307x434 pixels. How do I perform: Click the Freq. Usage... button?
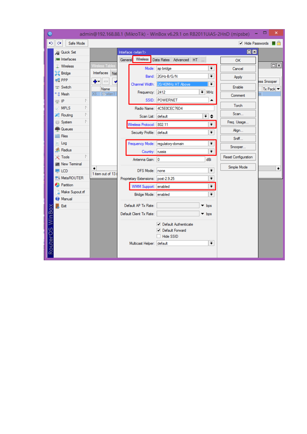pyautogui.click(x=238, y=122)
